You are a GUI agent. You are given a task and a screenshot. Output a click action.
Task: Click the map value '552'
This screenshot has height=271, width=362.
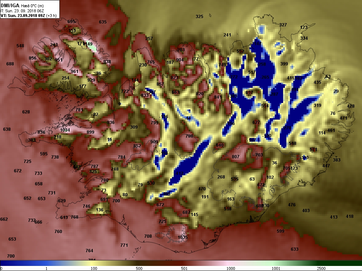[x=240, y=51]
